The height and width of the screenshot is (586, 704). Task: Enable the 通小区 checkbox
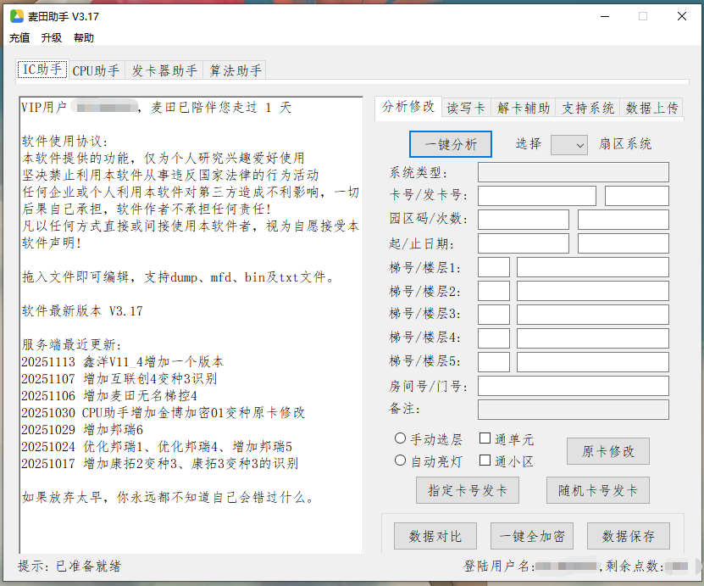coord(485,460)
